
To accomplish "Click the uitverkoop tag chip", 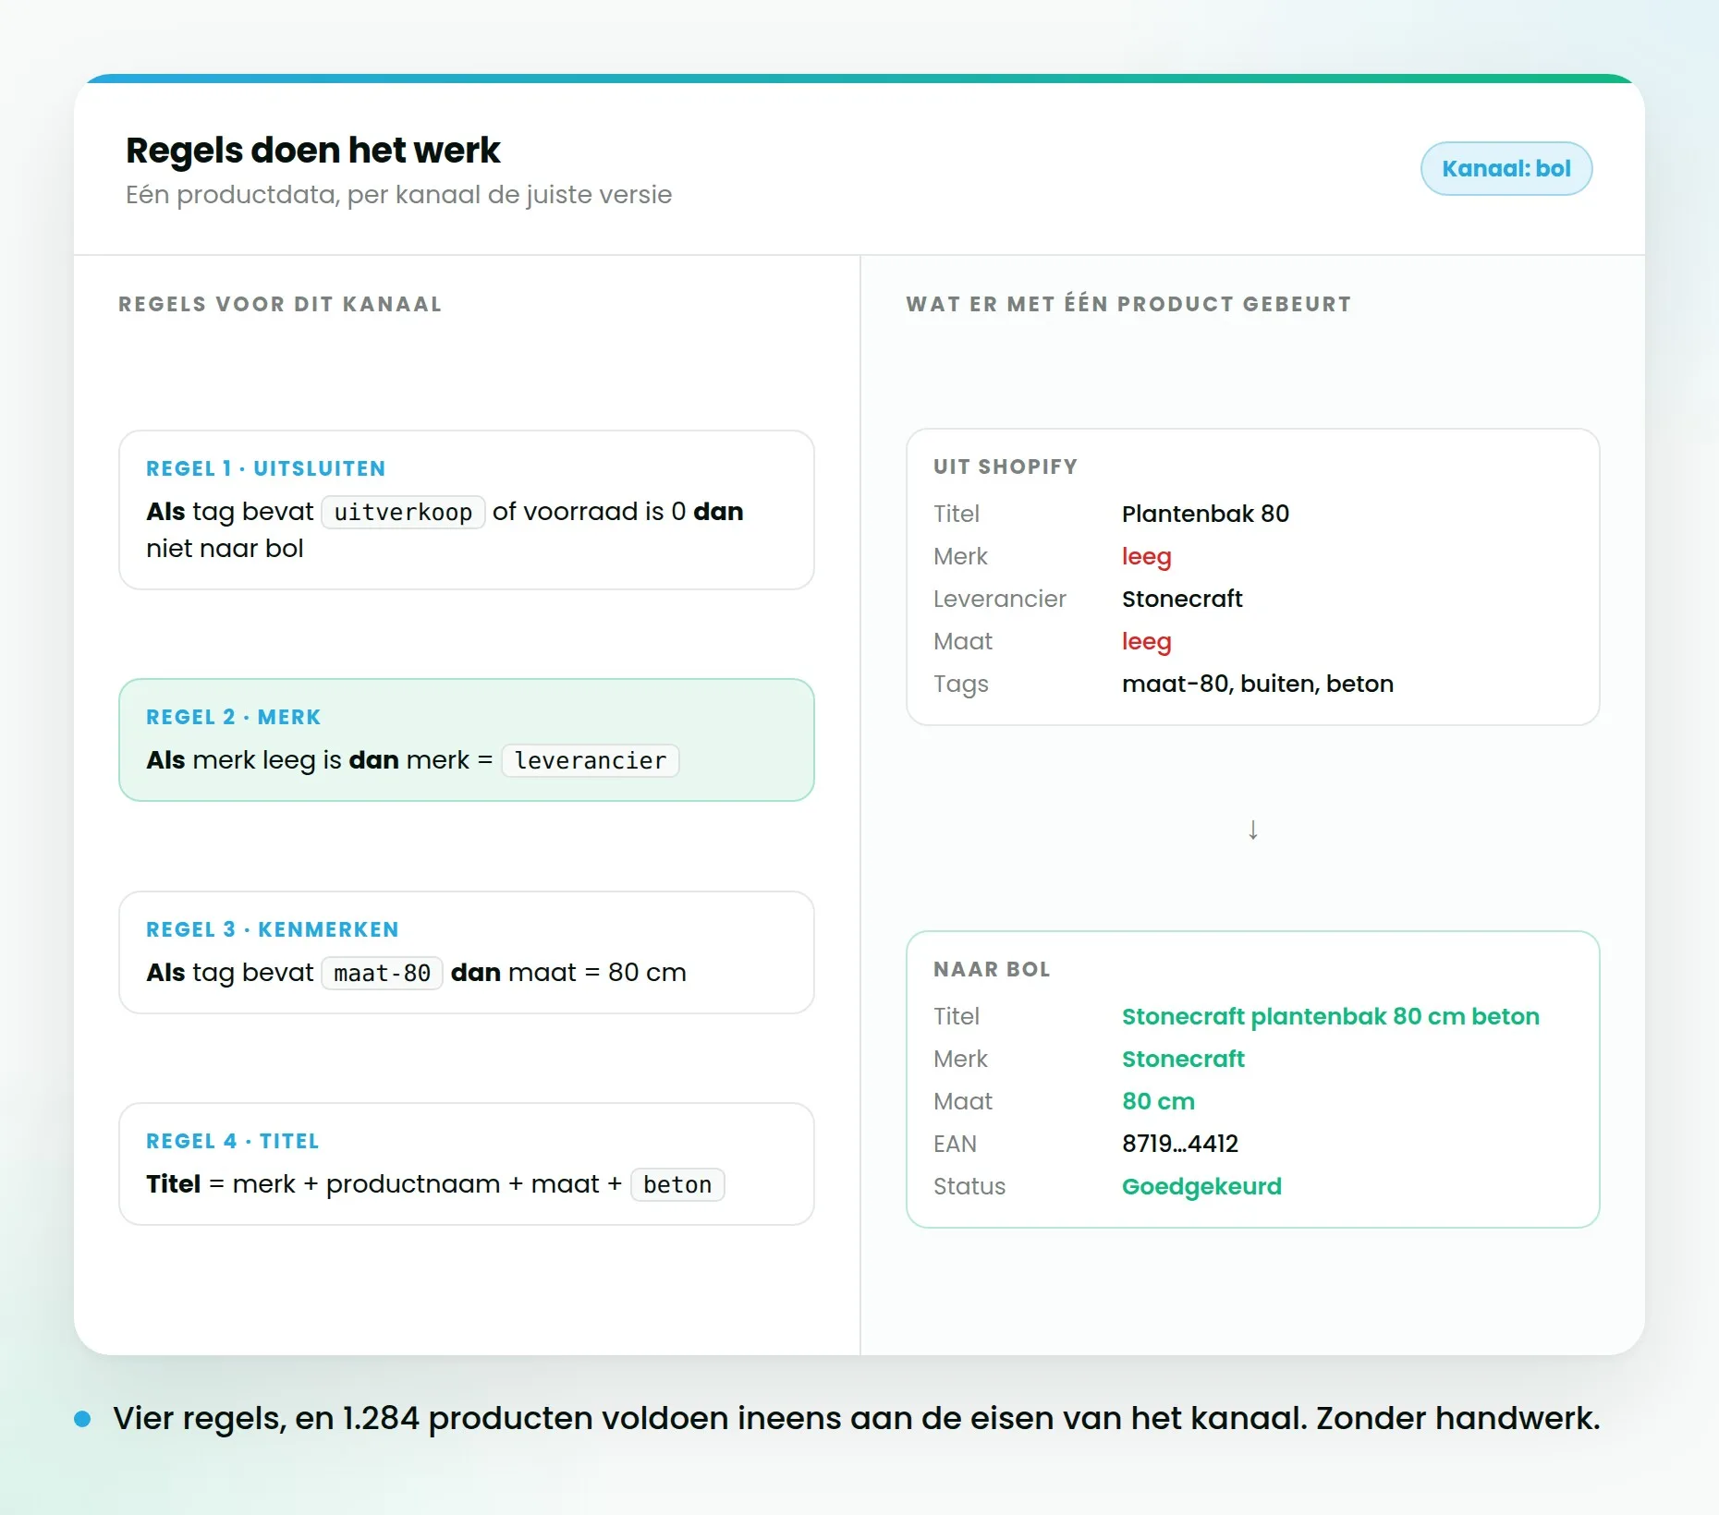I will point(403,512).
